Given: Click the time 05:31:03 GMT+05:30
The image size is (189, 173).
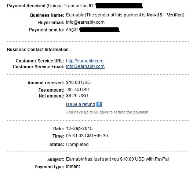Looking at the screenshot, I should pos(87,136).
